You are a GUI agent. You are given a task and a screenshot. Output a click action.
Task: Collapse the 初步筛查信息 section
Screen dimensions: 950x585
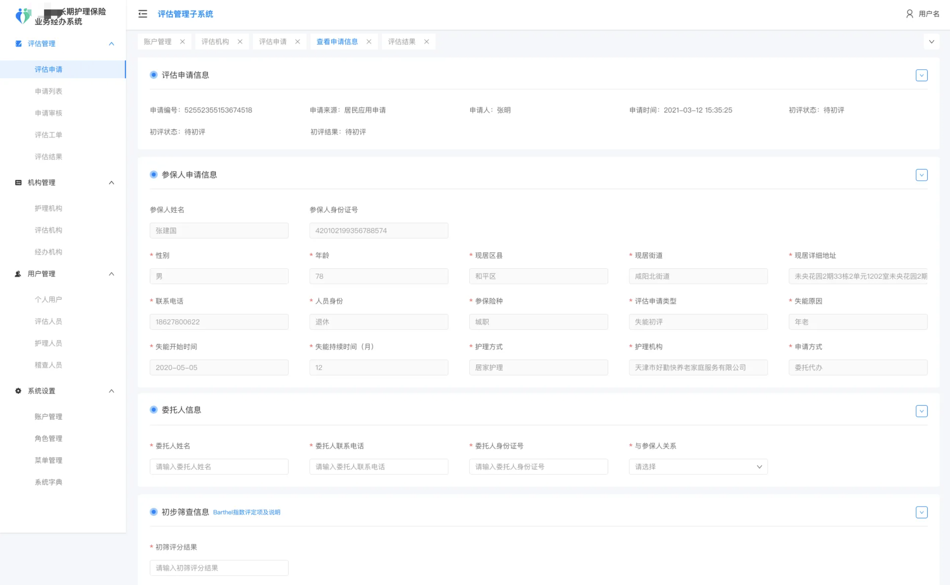922,512
